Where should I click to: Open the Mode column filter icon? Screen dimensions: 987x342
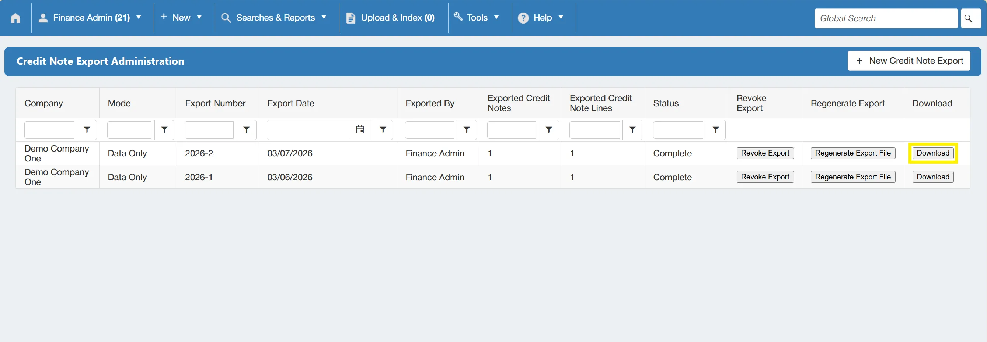coord(164,130)
